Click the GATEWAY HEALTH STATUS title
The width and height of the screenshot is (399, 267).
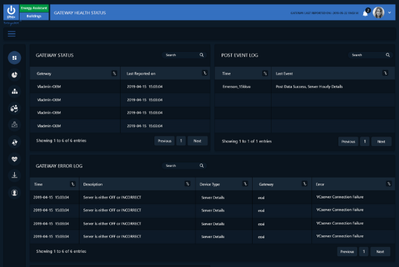(x=80, y=13)
